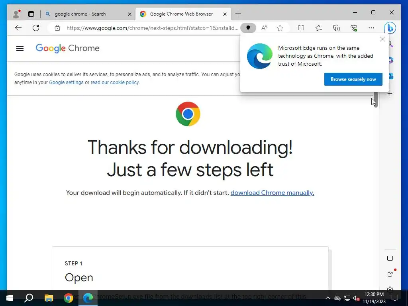Show hidden system tray icons
This screenshot has height=306, width=408.
click(x=328, y=298)
